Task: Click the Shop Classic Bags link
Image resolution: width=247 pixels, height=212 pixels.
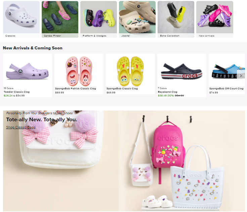Action: point(20,127)
